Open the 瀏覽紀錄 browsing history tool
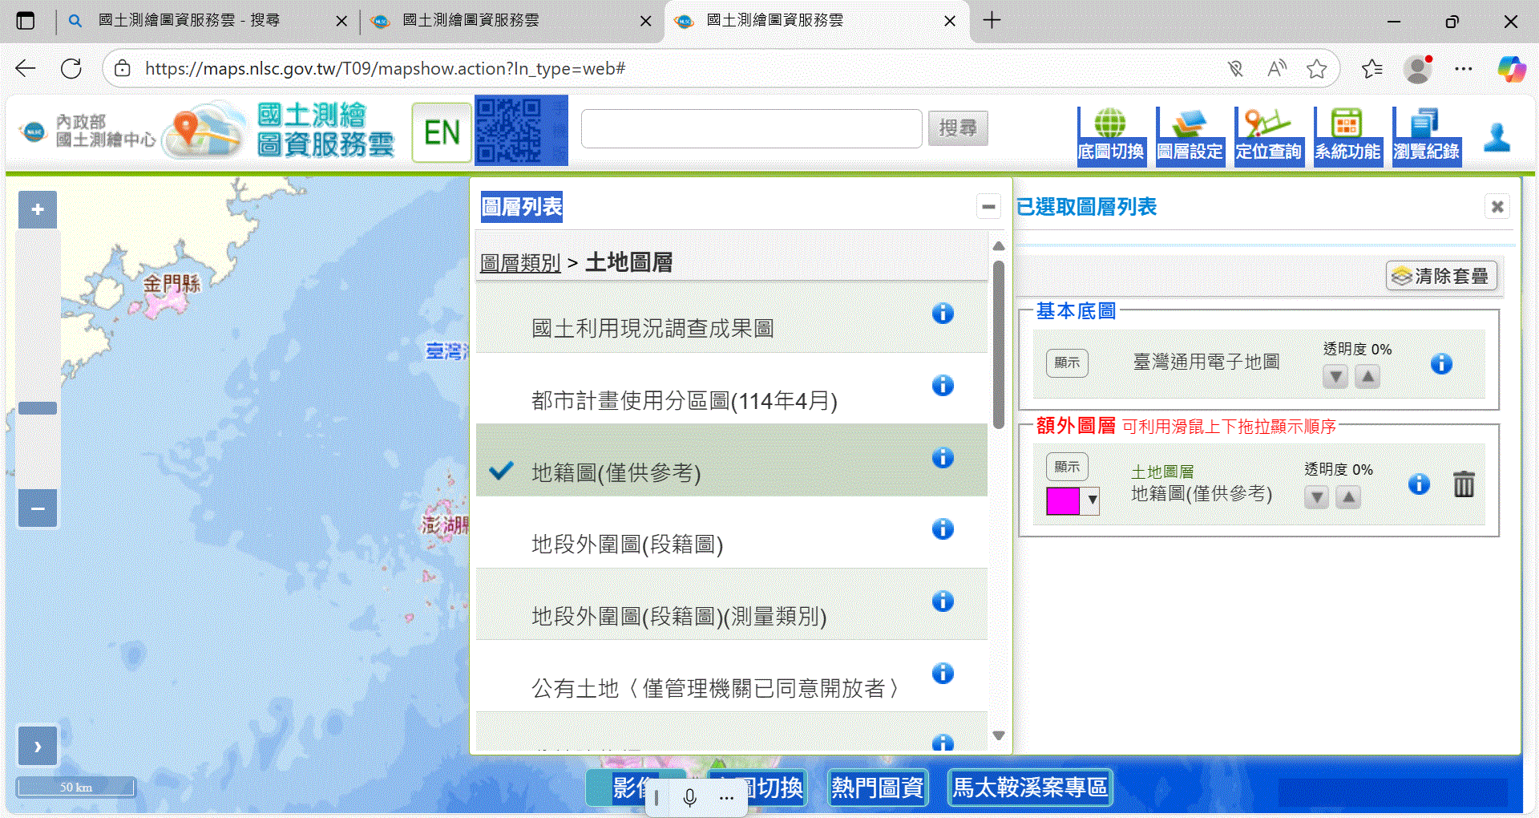This screenshot has width=1539, height=818. click(1426, 135)
